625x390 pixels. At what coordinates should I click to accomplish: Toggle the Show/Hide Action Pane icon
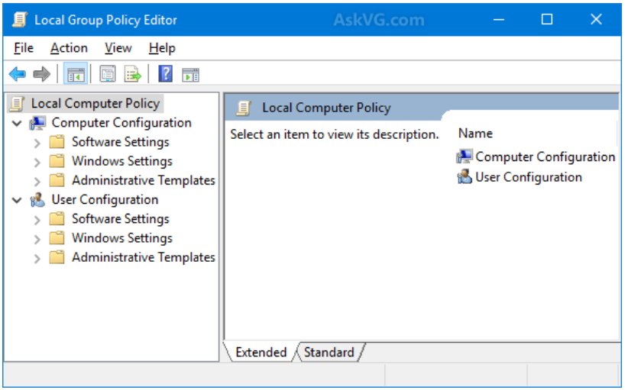pos(190,74)
